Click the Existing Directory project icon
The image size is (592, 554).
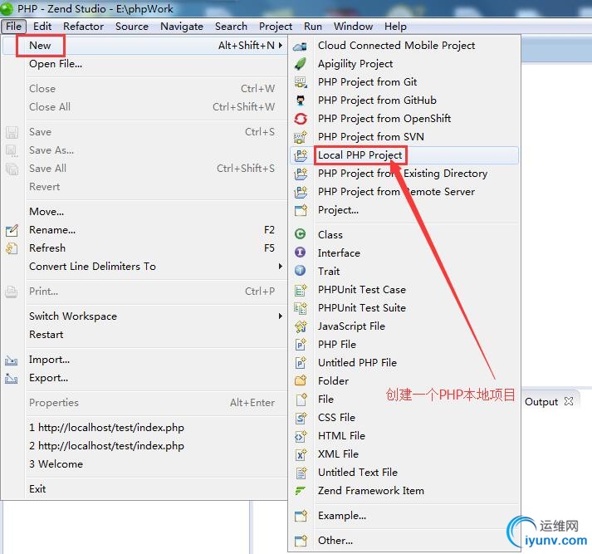301,174
